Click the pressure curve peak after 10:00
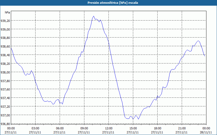The image size is (217, 135). coord(94,16)
